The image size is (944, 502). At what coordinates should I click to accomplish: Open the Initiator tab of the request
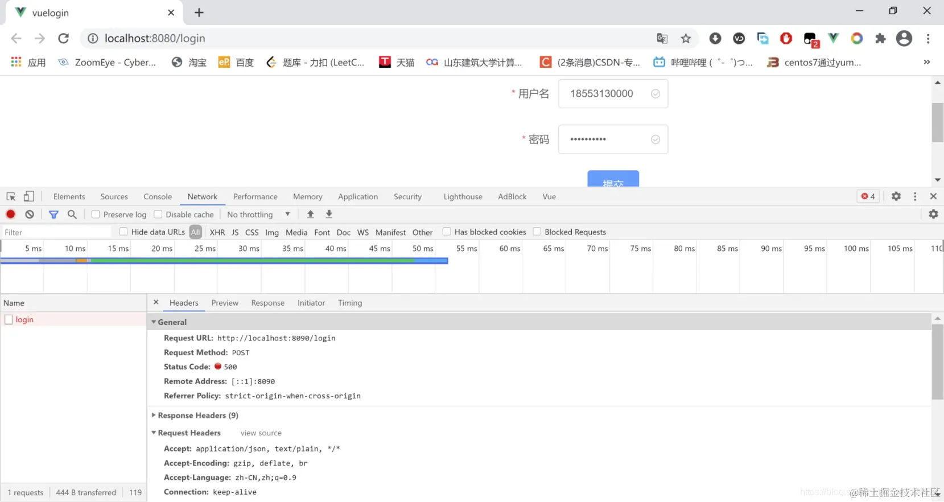pos(311,303)
